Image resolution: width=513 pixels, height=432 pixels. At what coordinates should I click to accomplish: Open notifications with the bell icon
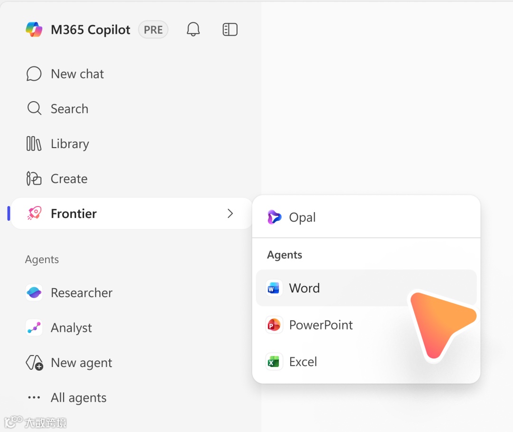[x=193, y=29]
